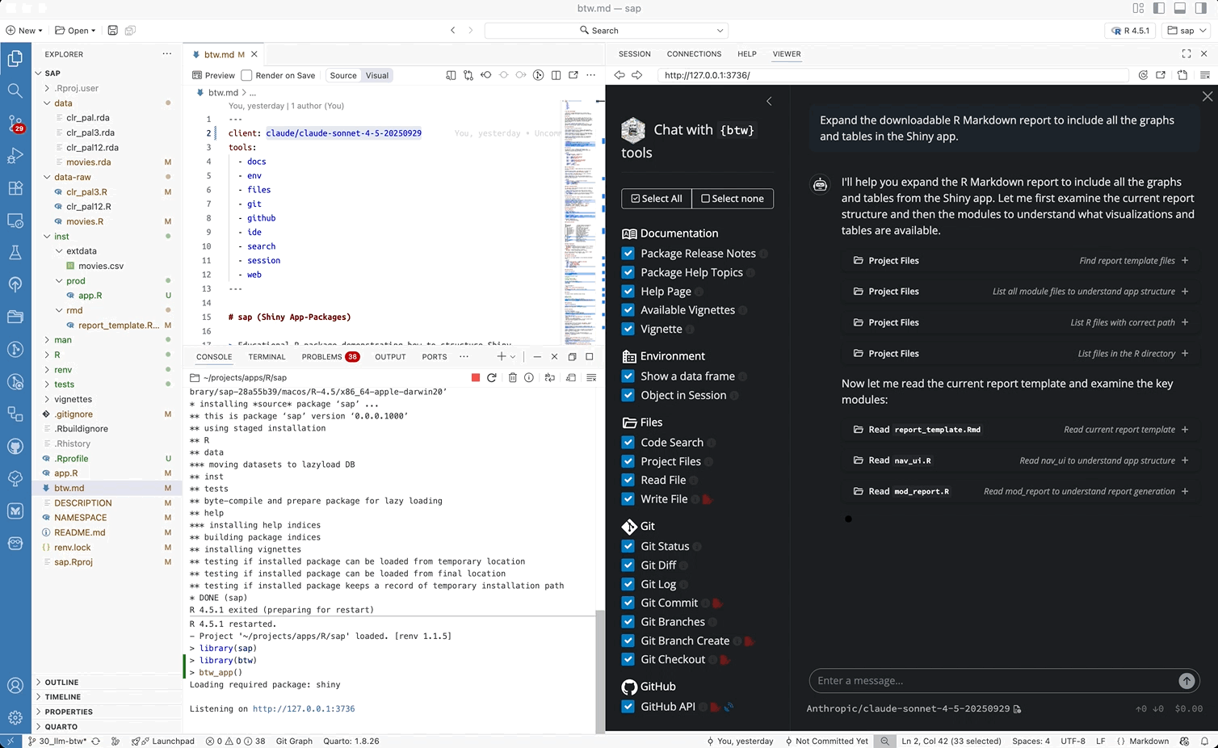Open the New file dropdown
Viewport: 1218px width, 748px height.
pos(24,31)
